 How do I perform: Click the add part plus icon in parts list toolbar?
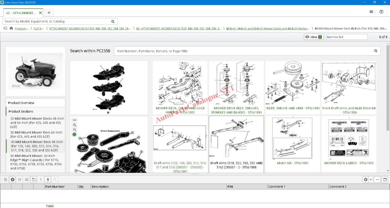(x=13, y=179)
